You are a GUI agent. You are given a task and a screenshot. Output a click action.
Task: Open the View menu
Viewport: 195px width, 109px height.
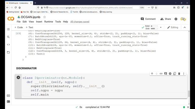click(x=31, y=21)
